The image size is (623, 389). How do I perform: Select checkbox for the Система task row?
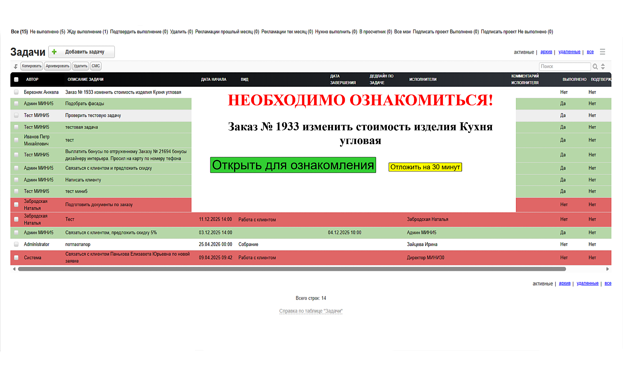coord(16,258)
